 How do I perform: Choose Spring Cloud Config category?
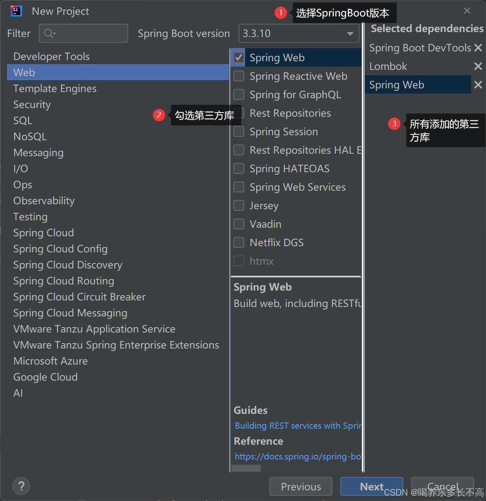tap(118, 249)
